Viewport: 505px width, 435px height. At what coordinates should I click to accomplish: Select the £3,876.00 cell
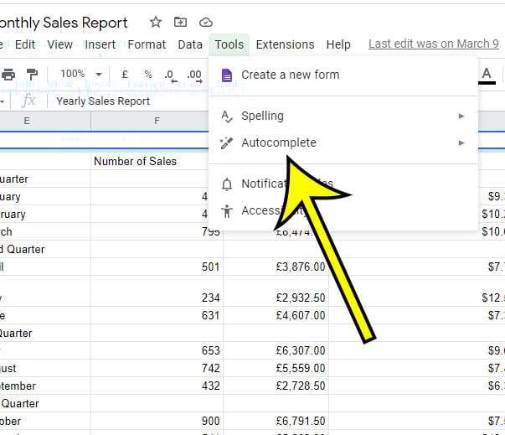coord(276,267)
